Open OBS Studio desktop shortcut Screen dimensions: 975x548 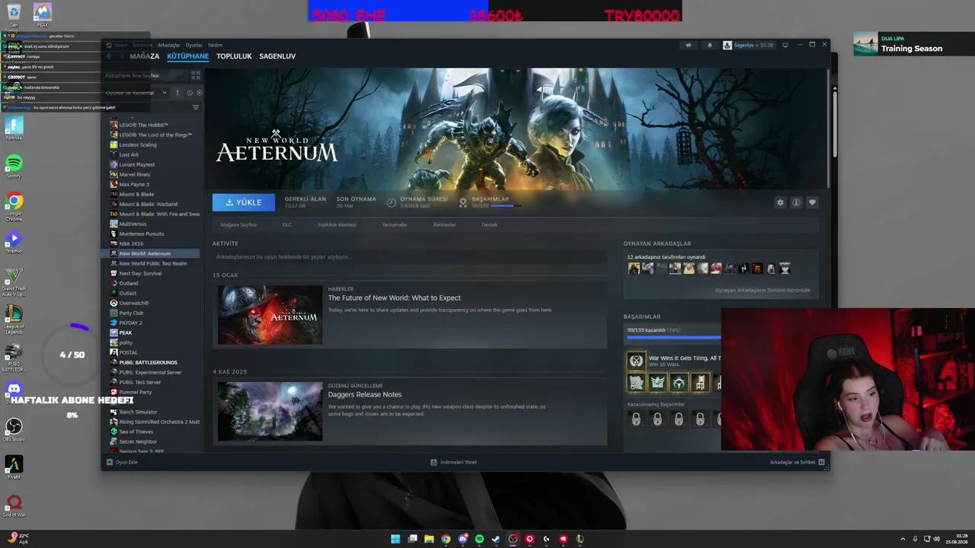click(14, 430)
